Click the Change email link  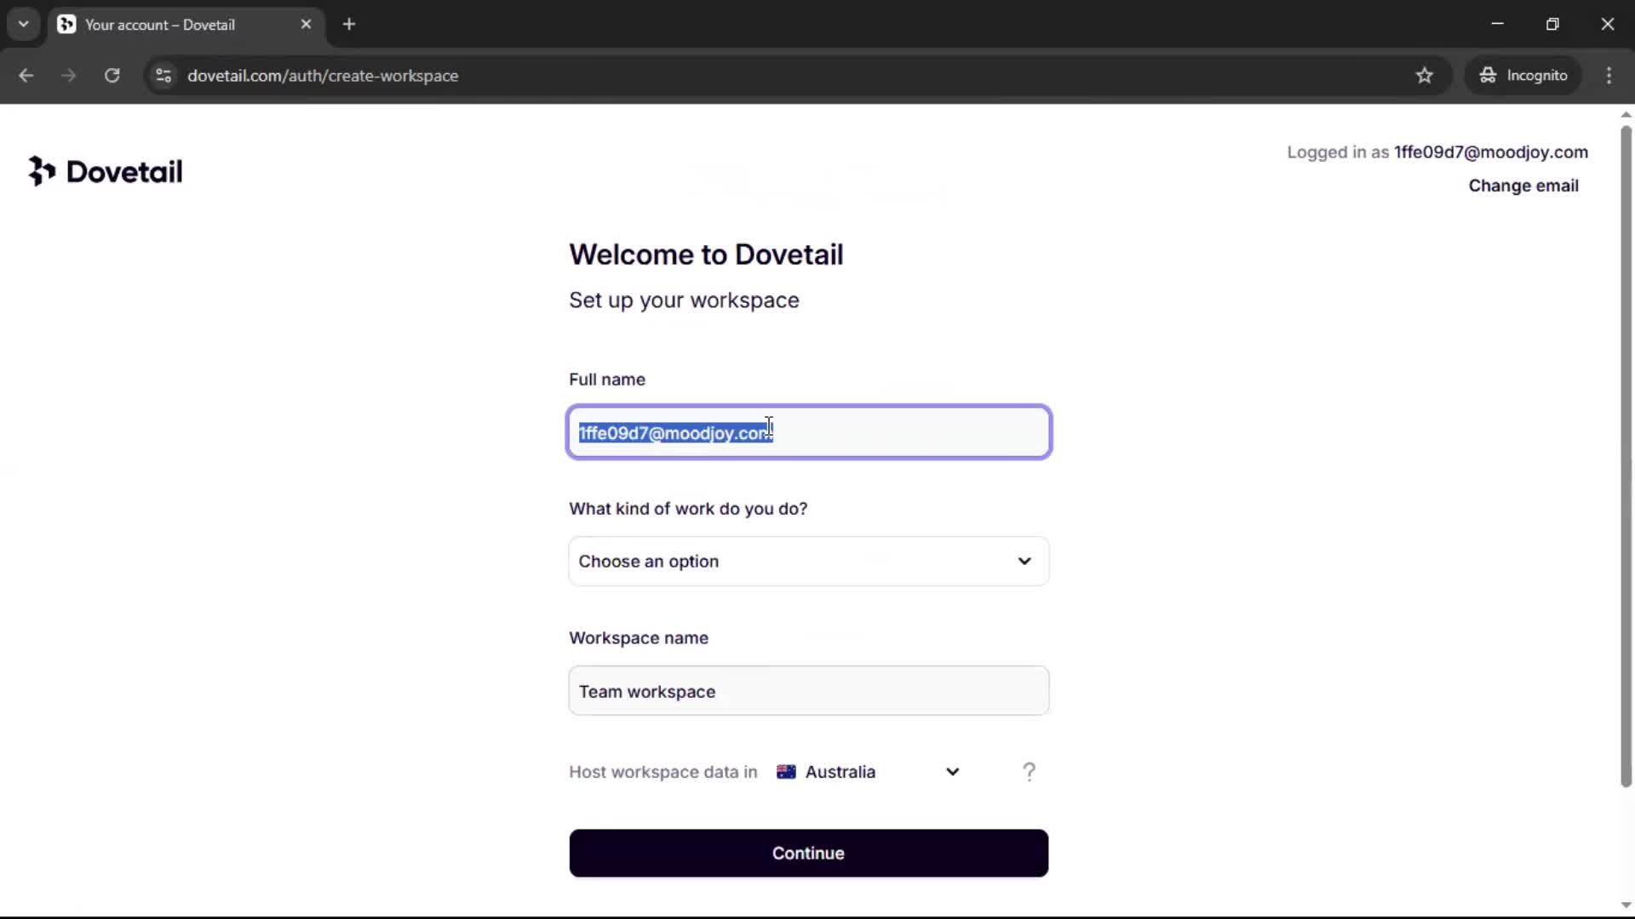click(x=1523, y=186)
